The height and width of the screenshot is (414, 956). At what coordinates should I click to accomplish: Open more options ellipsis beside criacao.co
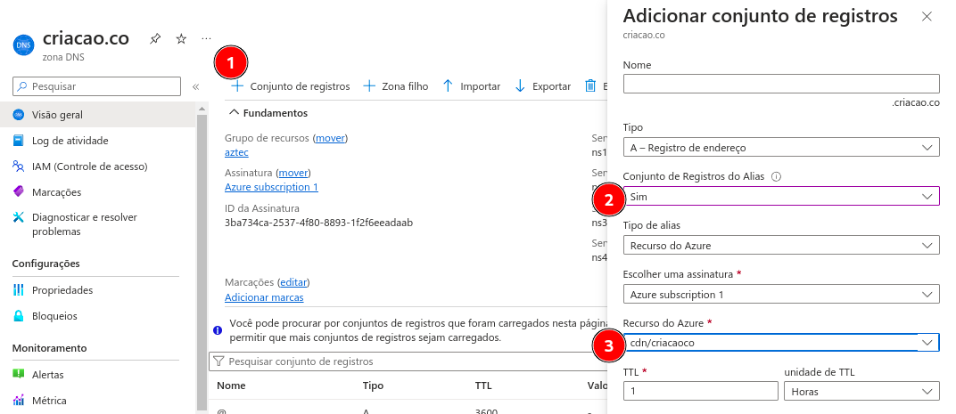tap(207, 39)
